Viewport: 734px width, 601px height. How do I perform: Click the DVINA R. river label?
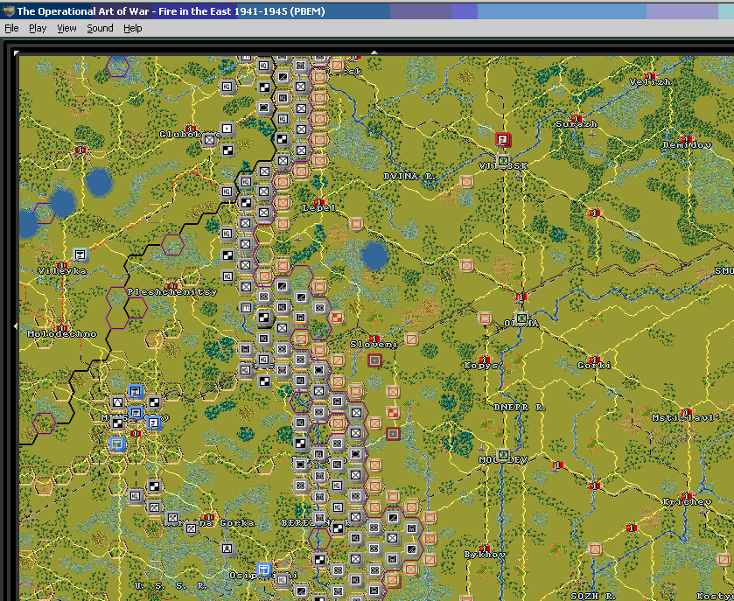pyautogui.click(x=409, y=177)
